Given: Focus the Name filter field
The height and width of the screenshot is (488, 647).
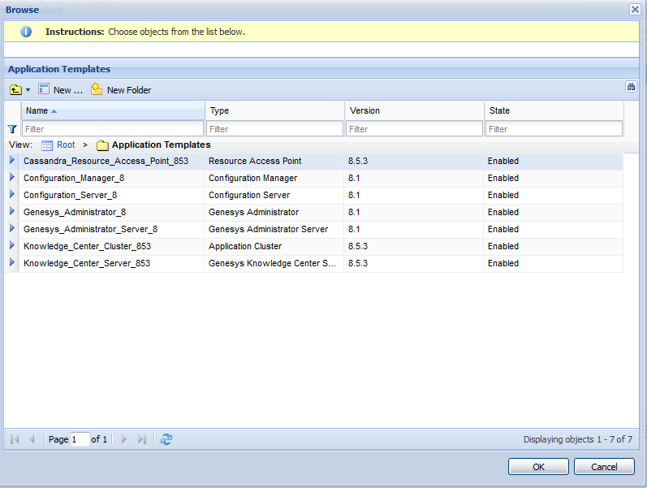Looking at the screenshot, I should point(113,129).
